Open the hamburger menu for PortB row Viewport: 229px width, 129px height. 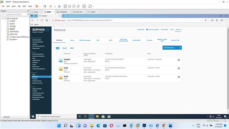179,77
